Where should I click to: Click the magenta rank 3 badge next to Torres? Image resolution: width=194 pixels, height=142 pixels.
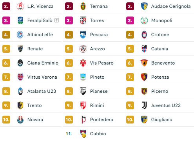pos(69,20)
